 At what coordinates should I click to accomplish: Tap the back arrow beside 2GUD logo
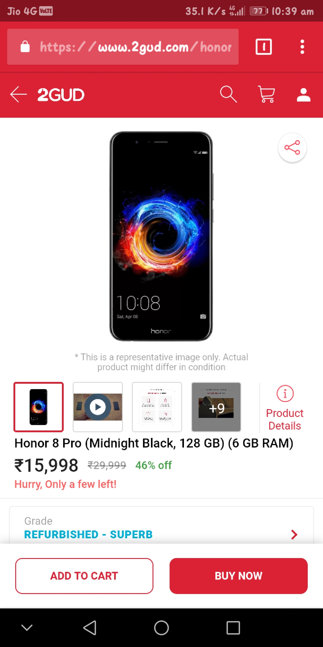pyautogui.click(x=19, y=94)
